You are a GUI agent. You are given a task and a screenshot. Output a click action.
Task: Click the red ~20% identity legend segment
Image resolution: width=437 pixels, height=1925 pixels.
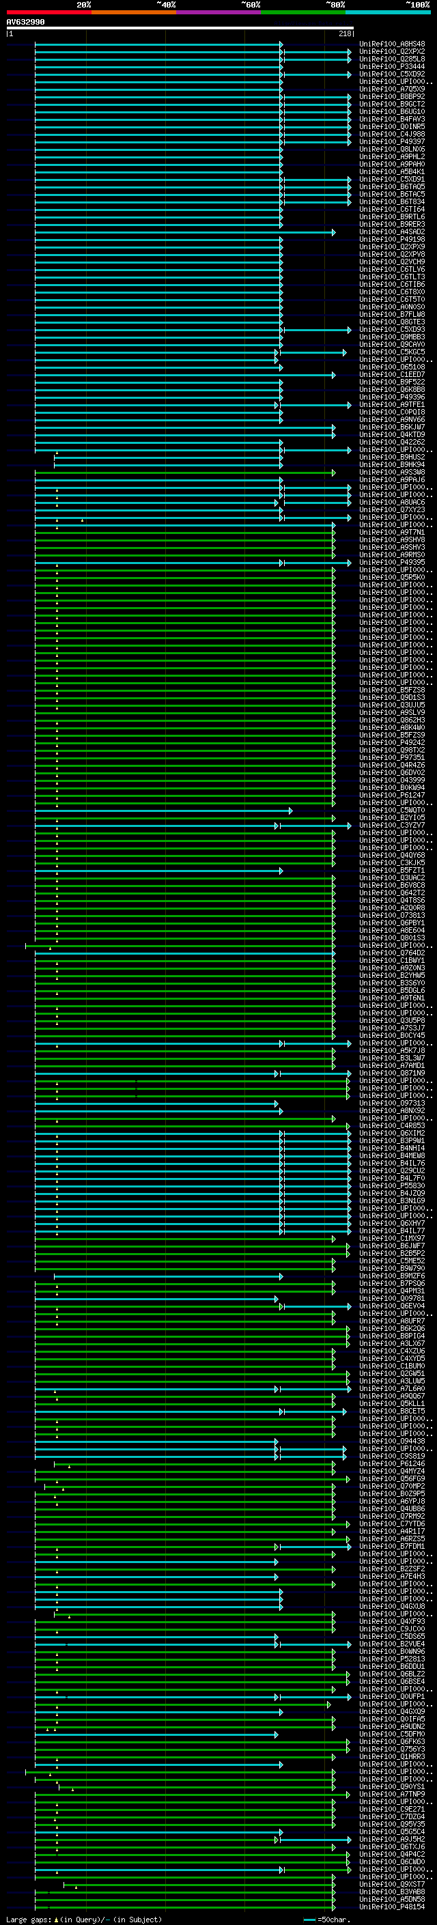click(x=48, y=12)
